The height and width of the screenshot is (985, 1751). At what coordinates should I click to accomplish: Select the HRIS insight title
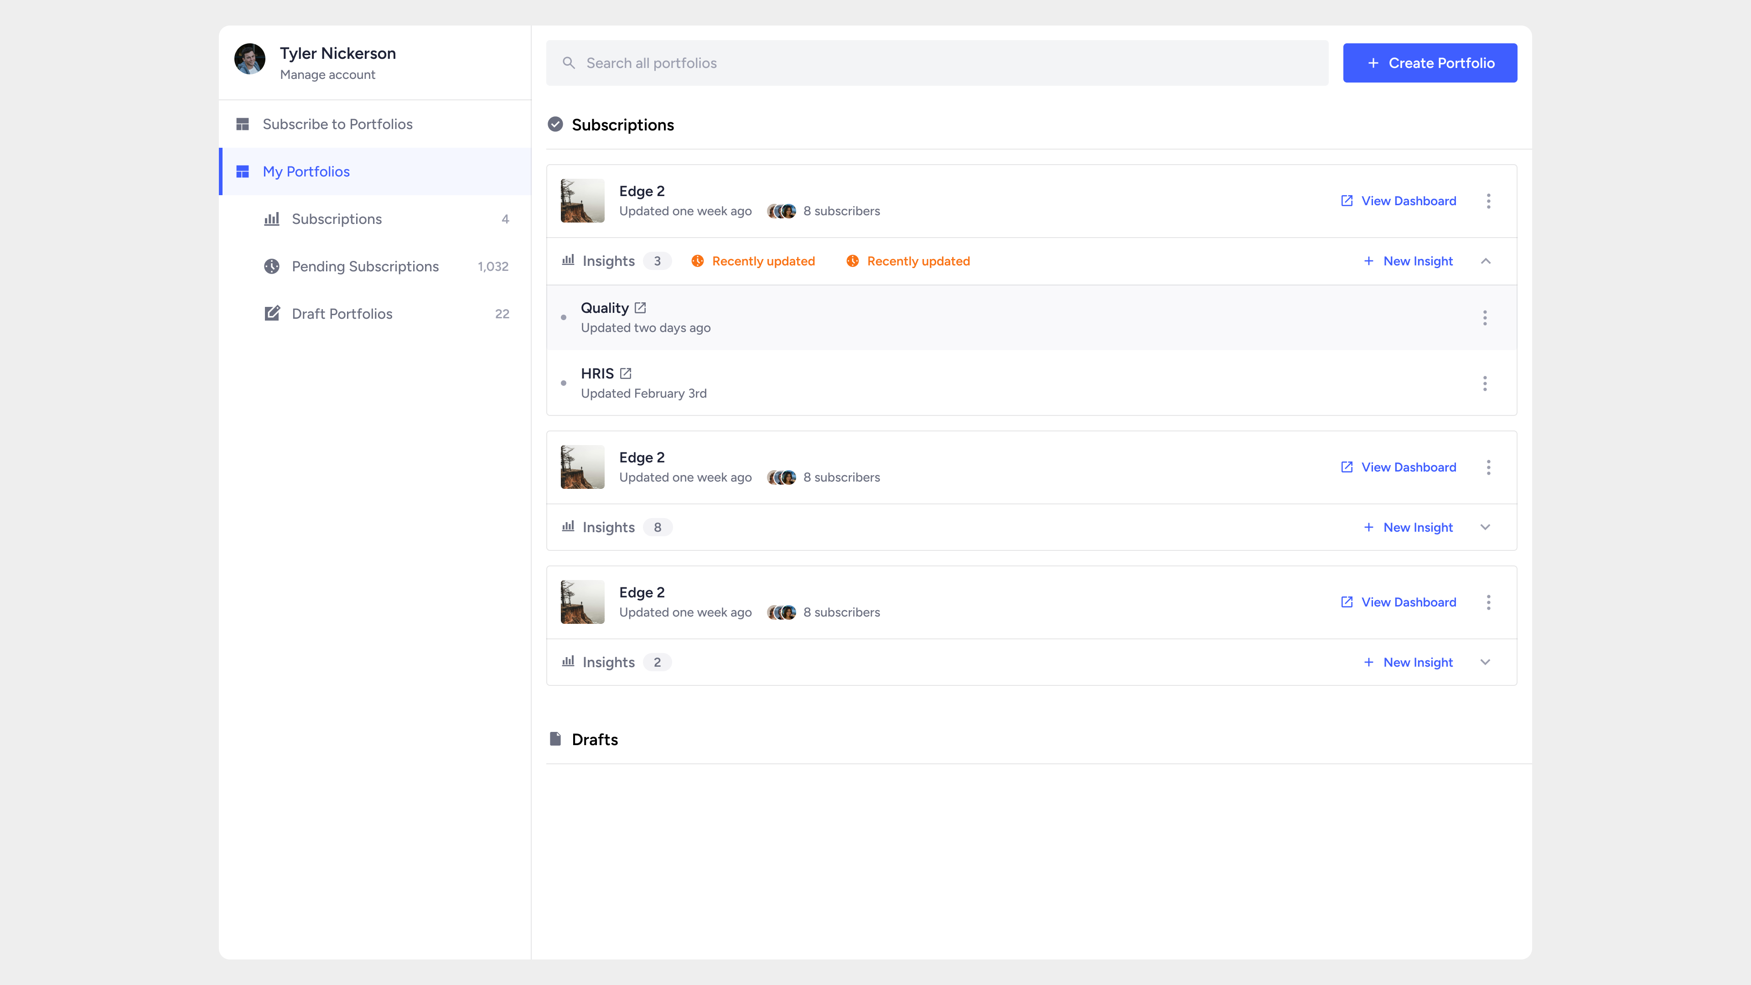coord(597,373)
